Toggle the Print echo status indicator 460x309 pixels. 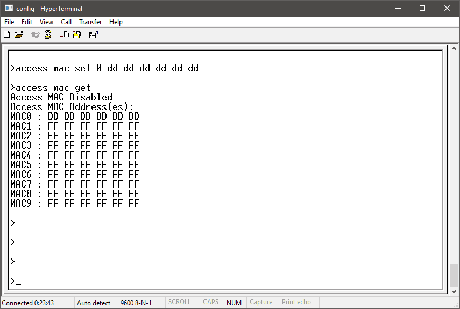(x=296, y=303)
